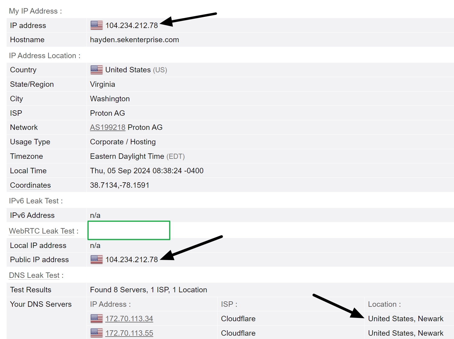Viewport: 454px width, 339px height.
Task: Click the Coordinates label link
Action: [30, 185]
